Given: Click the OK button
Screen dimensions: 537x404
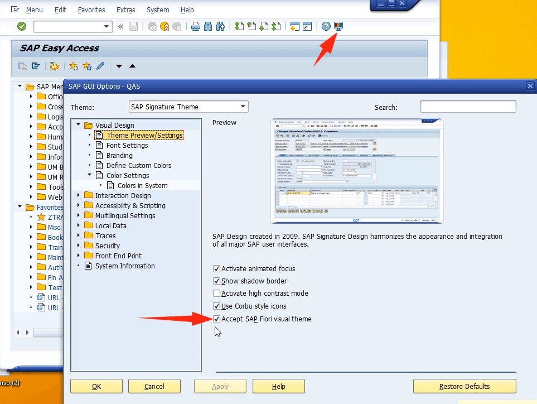Looking at the screenshot, I should tap(96, 386).
